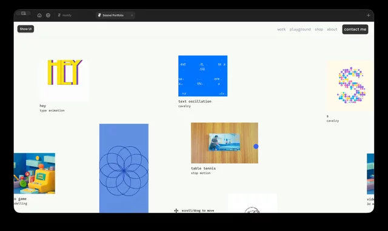Close the Portfolio tab with its x
Image resolution: width=388 pixels, height=231 pixels.
[132, 15]
